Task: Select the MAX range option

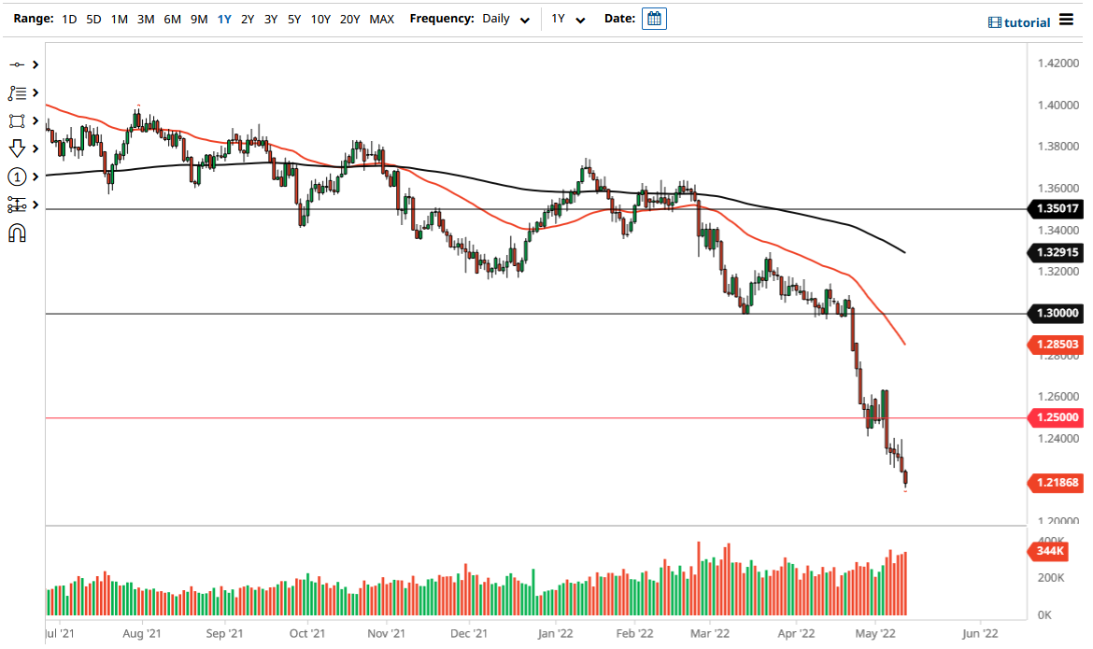Action: pyautogui.click(x=381, y=18)
